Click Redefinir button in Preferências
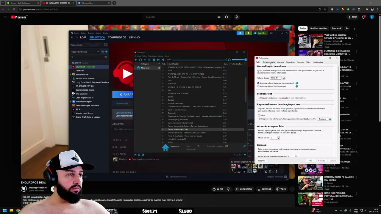The height and width of the screenshot is (214, 381). [262, 161]
